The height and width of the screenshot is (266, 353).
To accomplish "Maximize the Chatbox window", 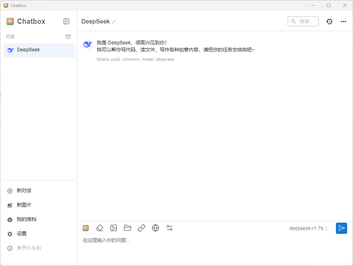I will pos(329,5).
